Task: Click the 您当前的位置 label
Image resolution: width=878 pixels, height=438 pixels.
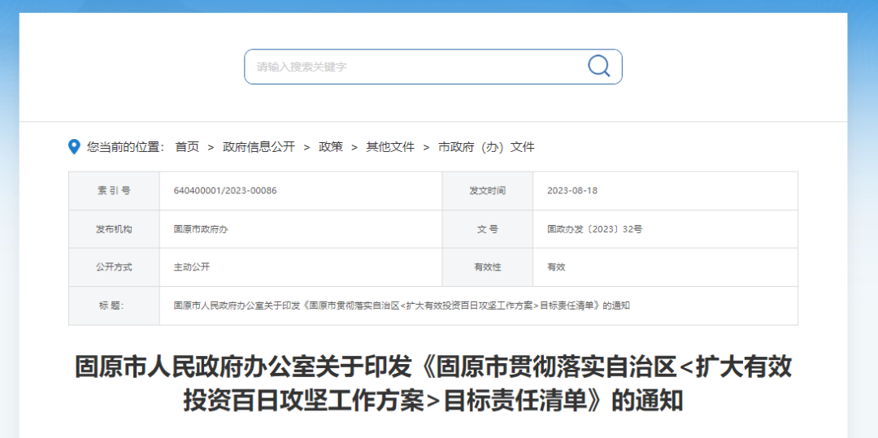Action: click(x=124, y=147)
